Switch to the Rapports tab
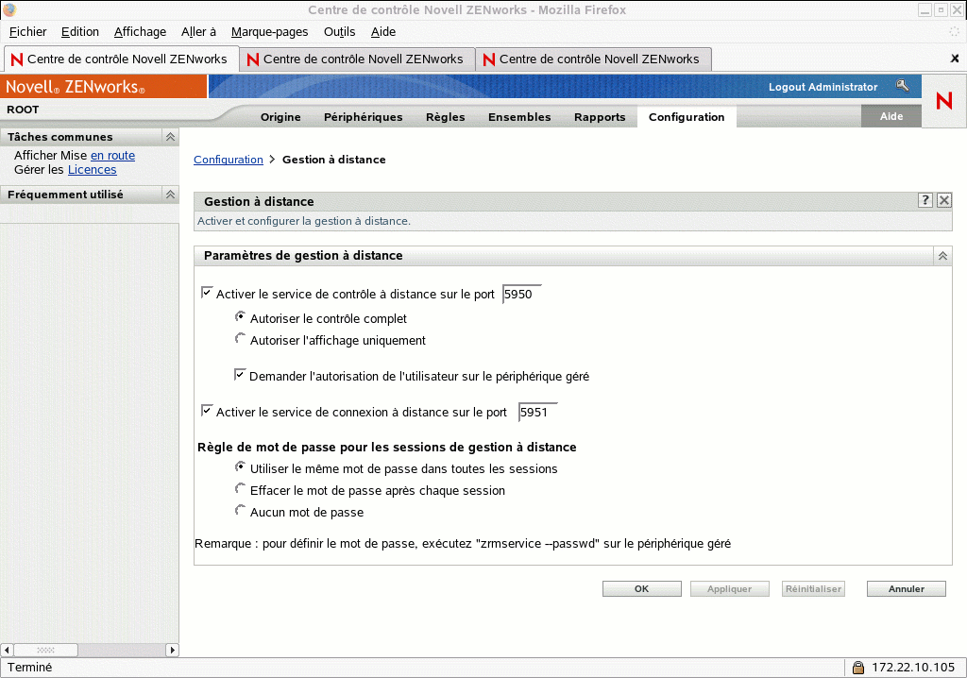 point(600,116)
